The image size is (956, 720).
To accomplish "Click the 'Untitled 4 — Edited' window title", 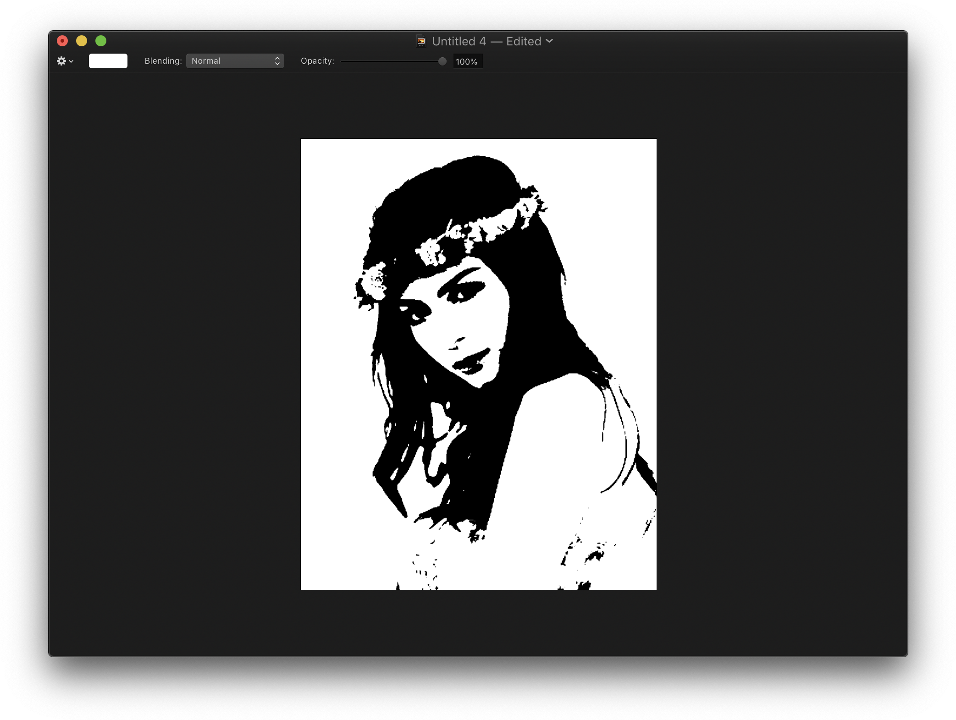I will click(486, 41).
